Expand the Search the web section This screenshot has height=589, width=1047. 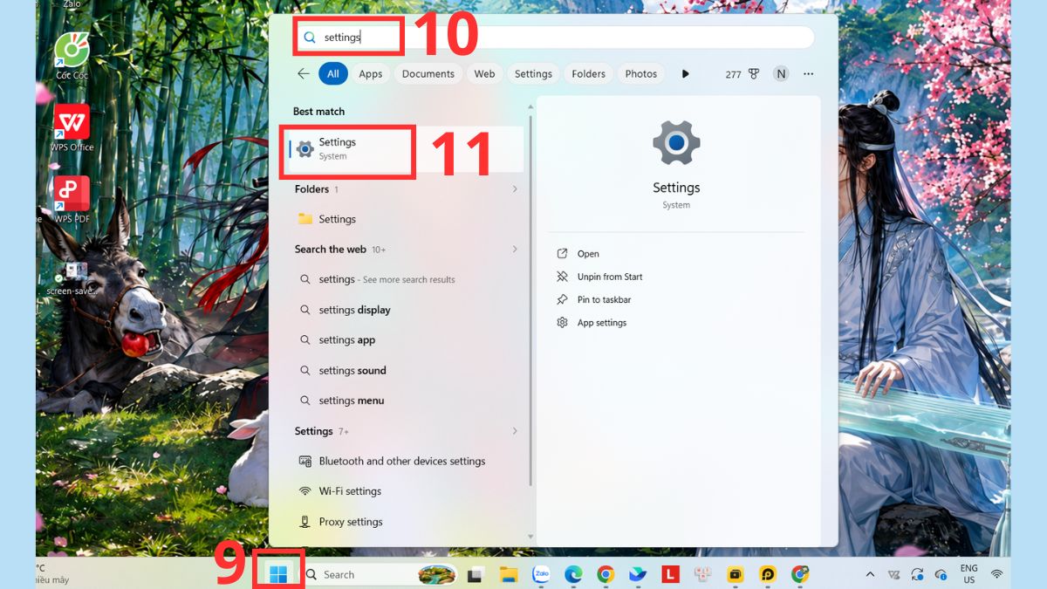coord(515,250)
